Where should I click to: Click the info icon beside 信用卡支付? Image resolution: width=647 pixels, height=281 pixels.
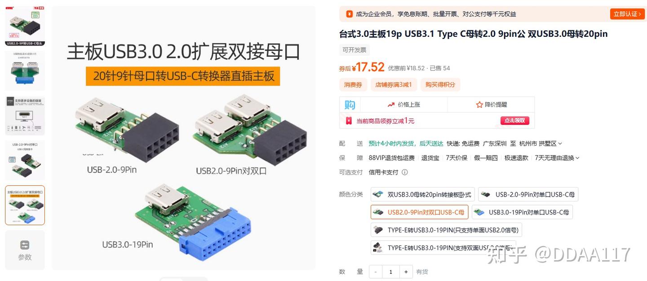coord(404,172)
